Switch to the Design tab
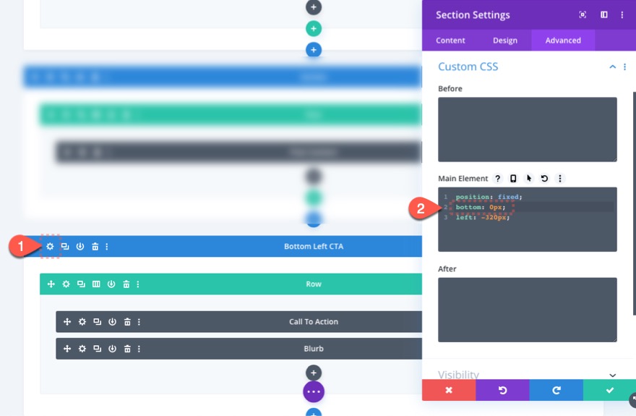 [x=505, y=41]
